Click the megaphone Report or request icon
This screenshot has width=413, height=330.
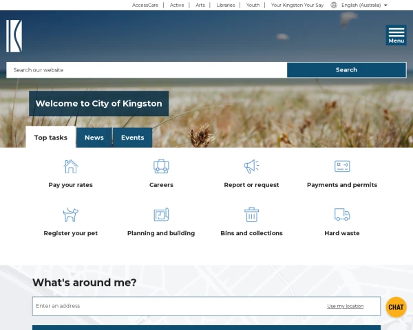[x=251, y=166]
